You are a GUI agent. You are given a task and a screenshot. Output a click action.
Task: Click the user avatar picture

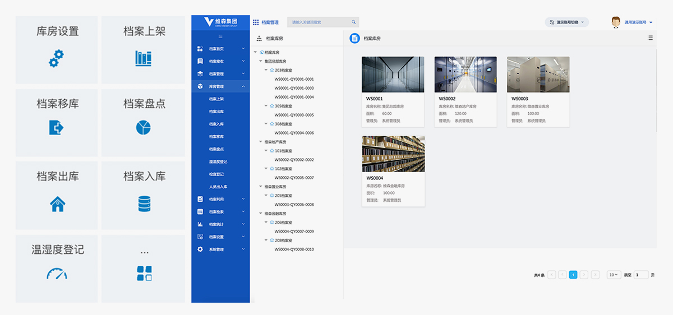(x=616, y=22)
